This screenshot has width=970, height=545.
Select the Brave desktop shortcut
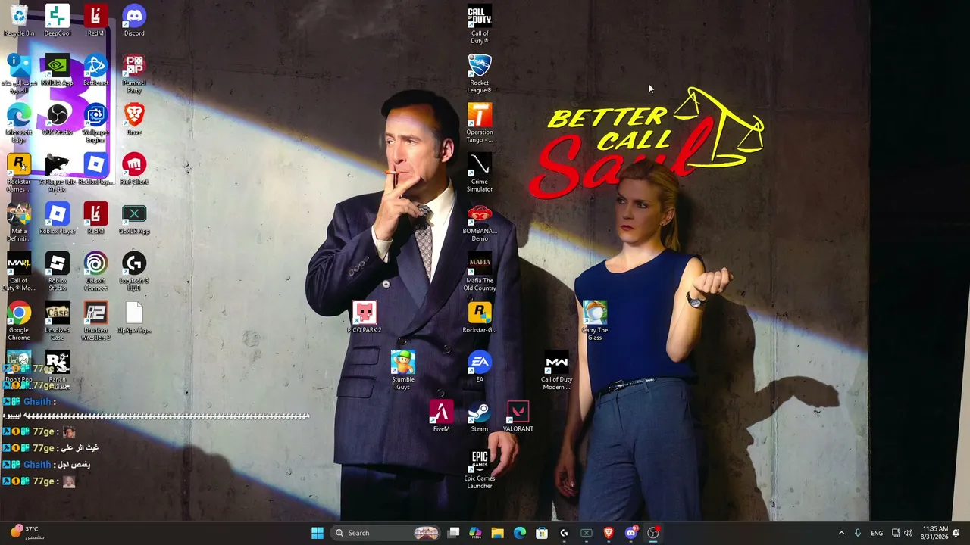tap(134, 120)
